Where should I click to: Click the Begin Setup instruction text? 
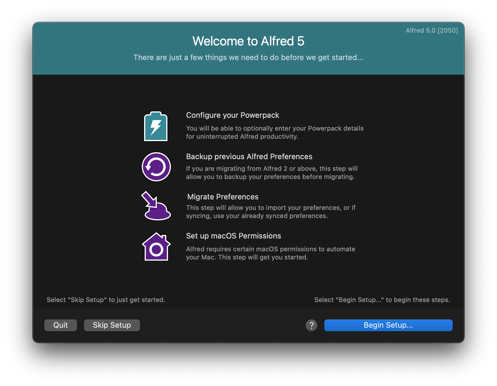coord(382,299)
